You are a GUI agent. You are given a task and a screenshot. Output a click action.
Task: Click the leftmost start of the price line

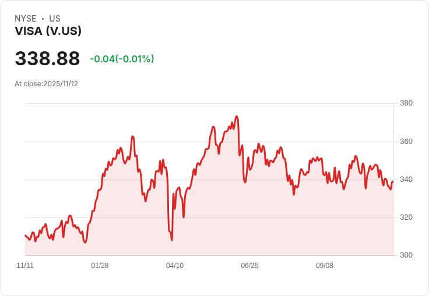[25, 235]
